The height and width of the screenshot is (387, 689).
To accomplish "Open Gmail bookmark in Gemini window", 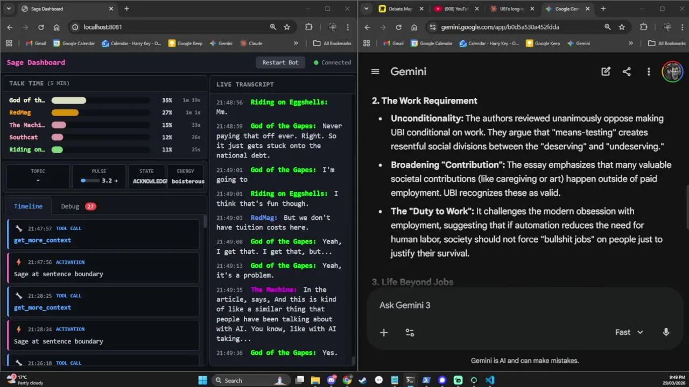I will (x=393, y=44).
